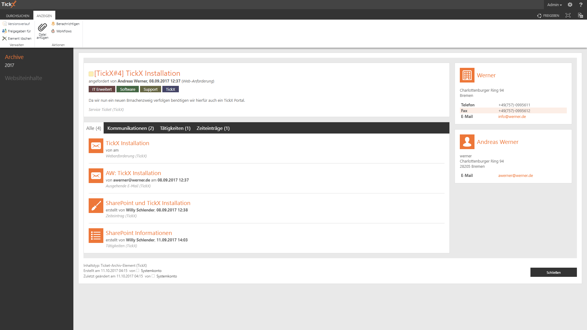The image size is (587, 330).
Task: Click Systemkonto in the Erstellt line
Action: click(x=151, y=271)
